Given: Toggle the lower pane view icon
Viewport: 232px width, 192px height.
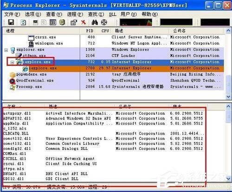Looking at the screenshot, I should tap(53, 23).
